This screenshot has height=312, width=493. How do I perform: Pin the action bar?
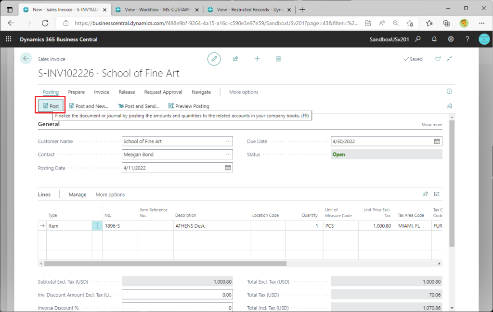pos(450,106)
